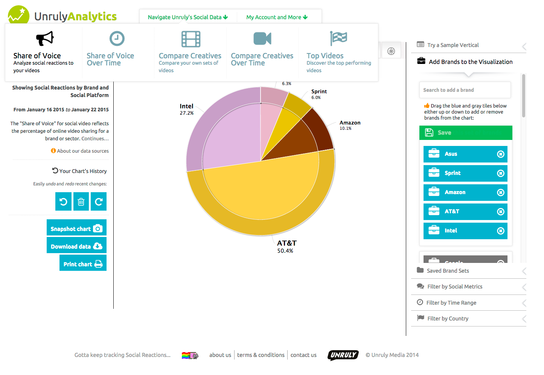Click the brand panel scrollbar
544x375 pixels.
pos(523,96)
